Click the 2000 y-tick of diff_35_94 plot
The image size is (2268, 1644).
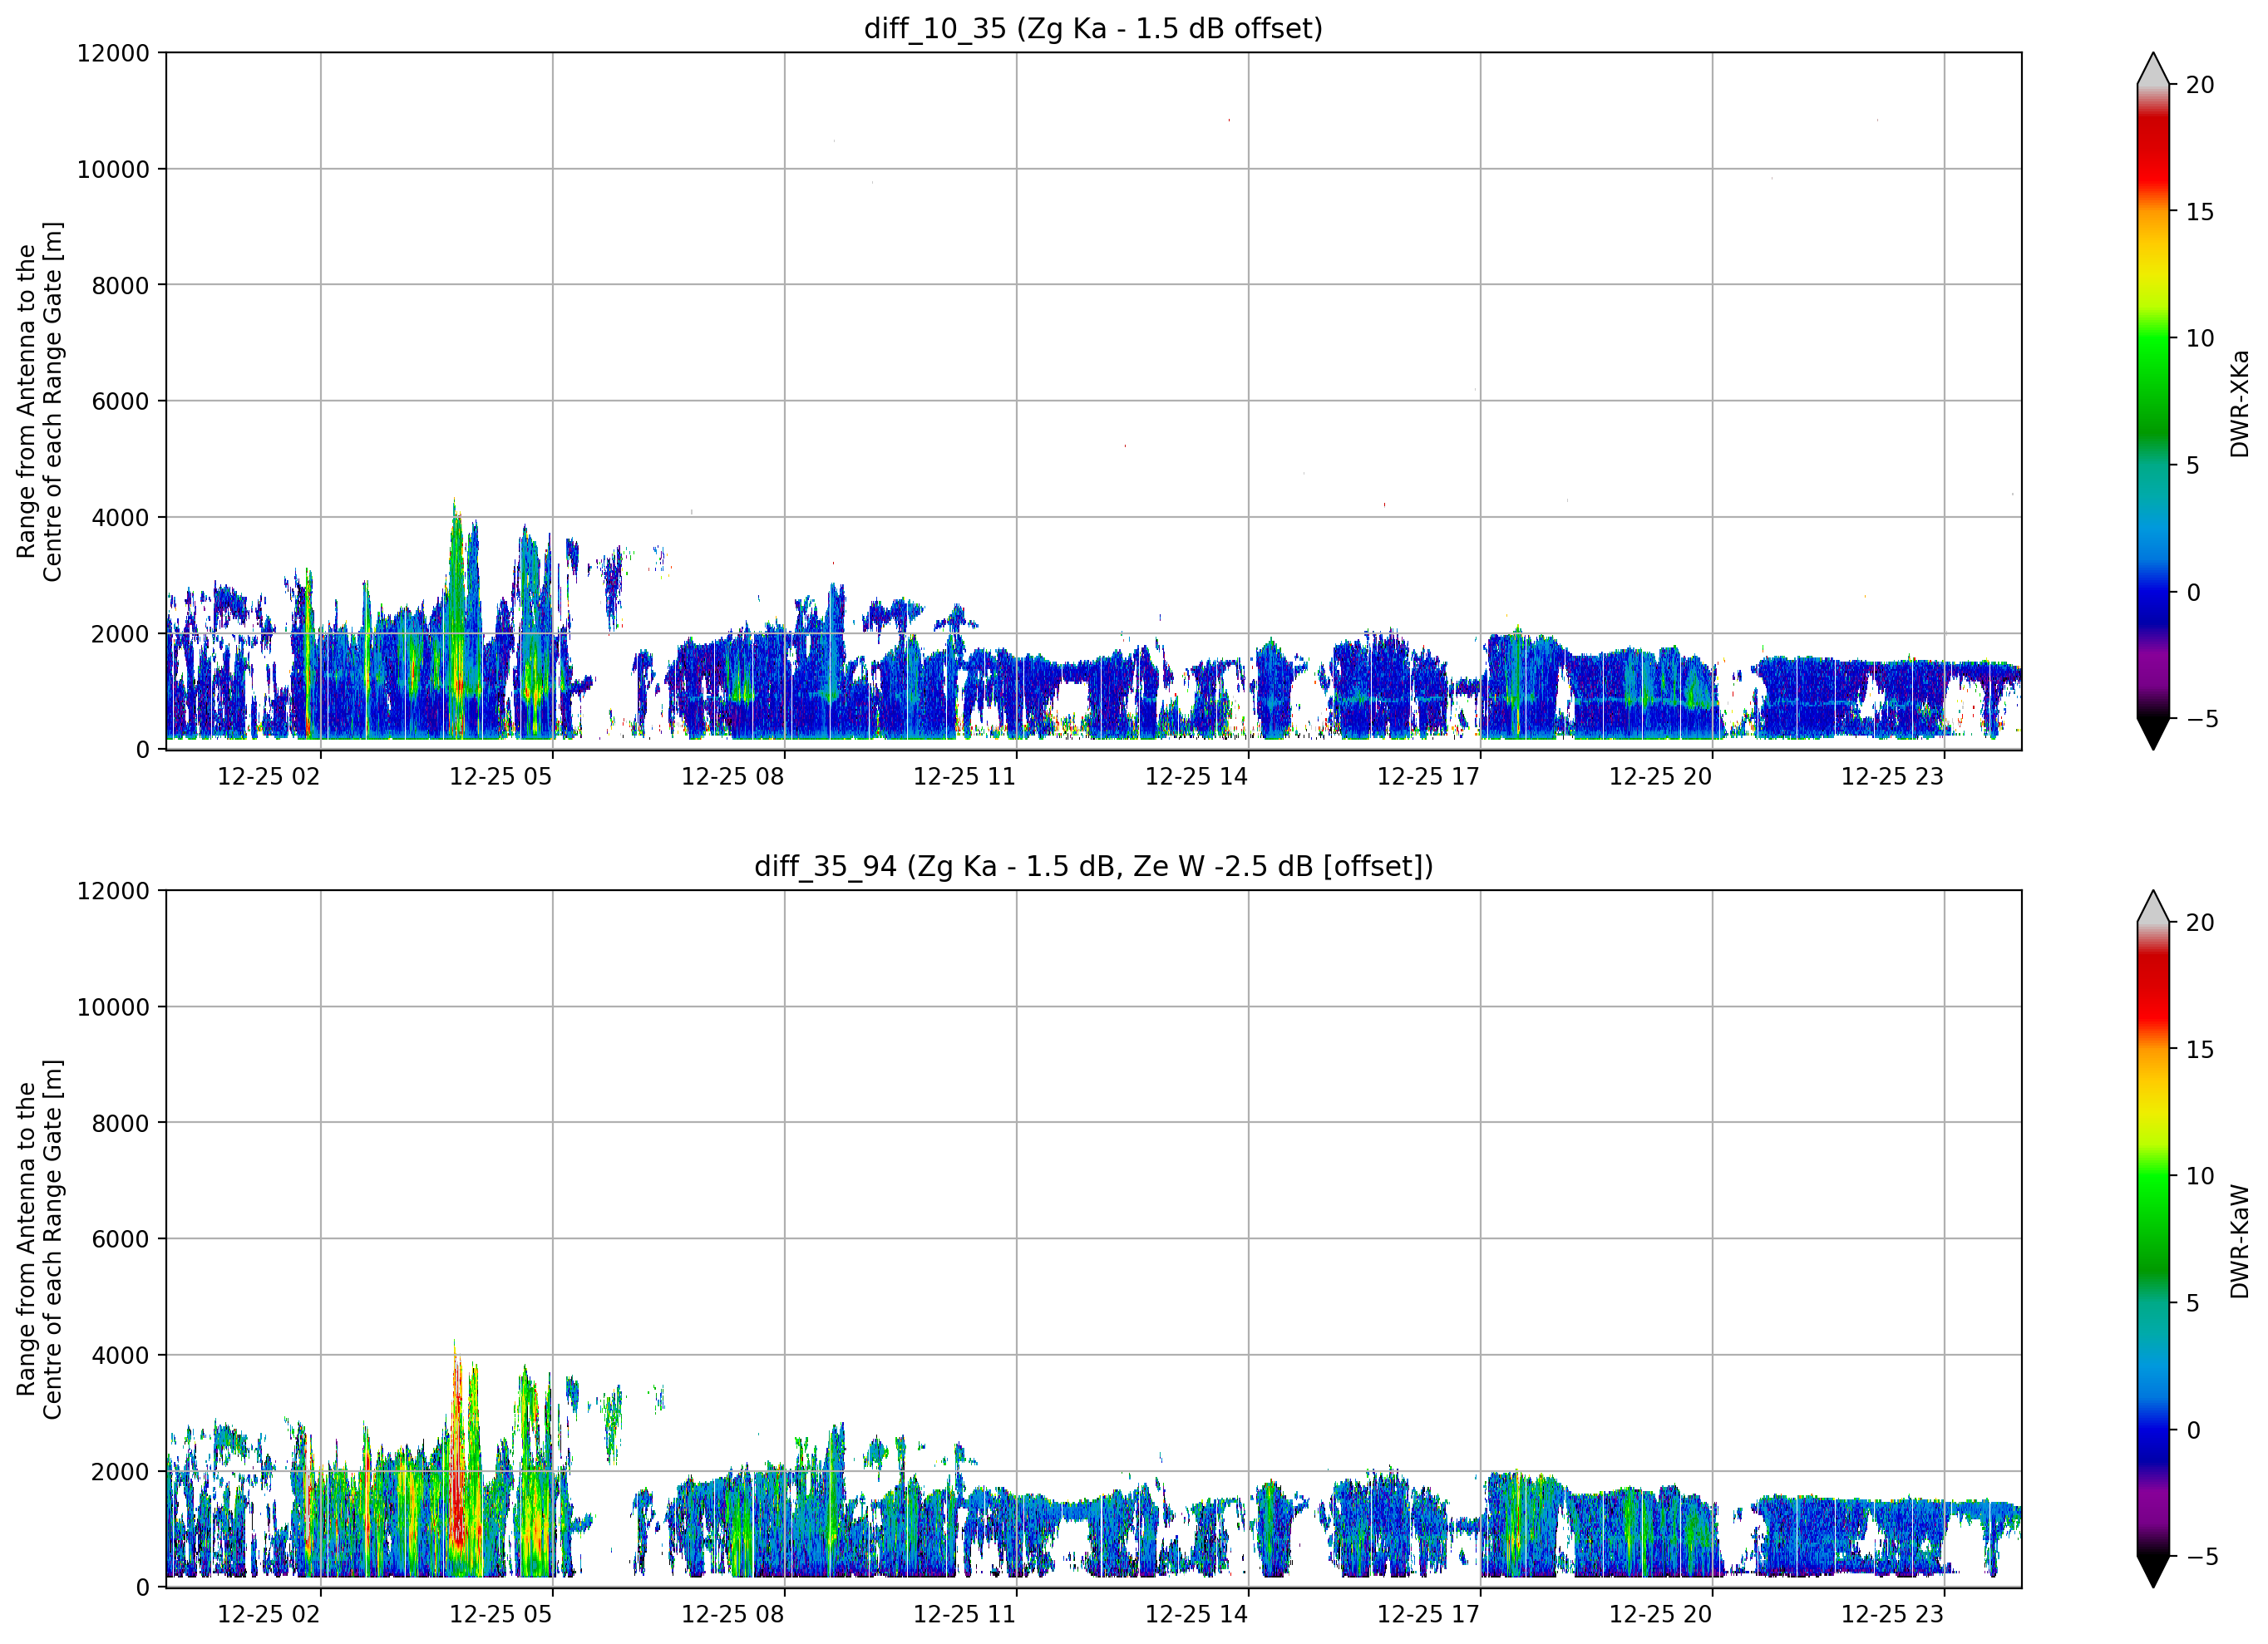[120, 1472]
